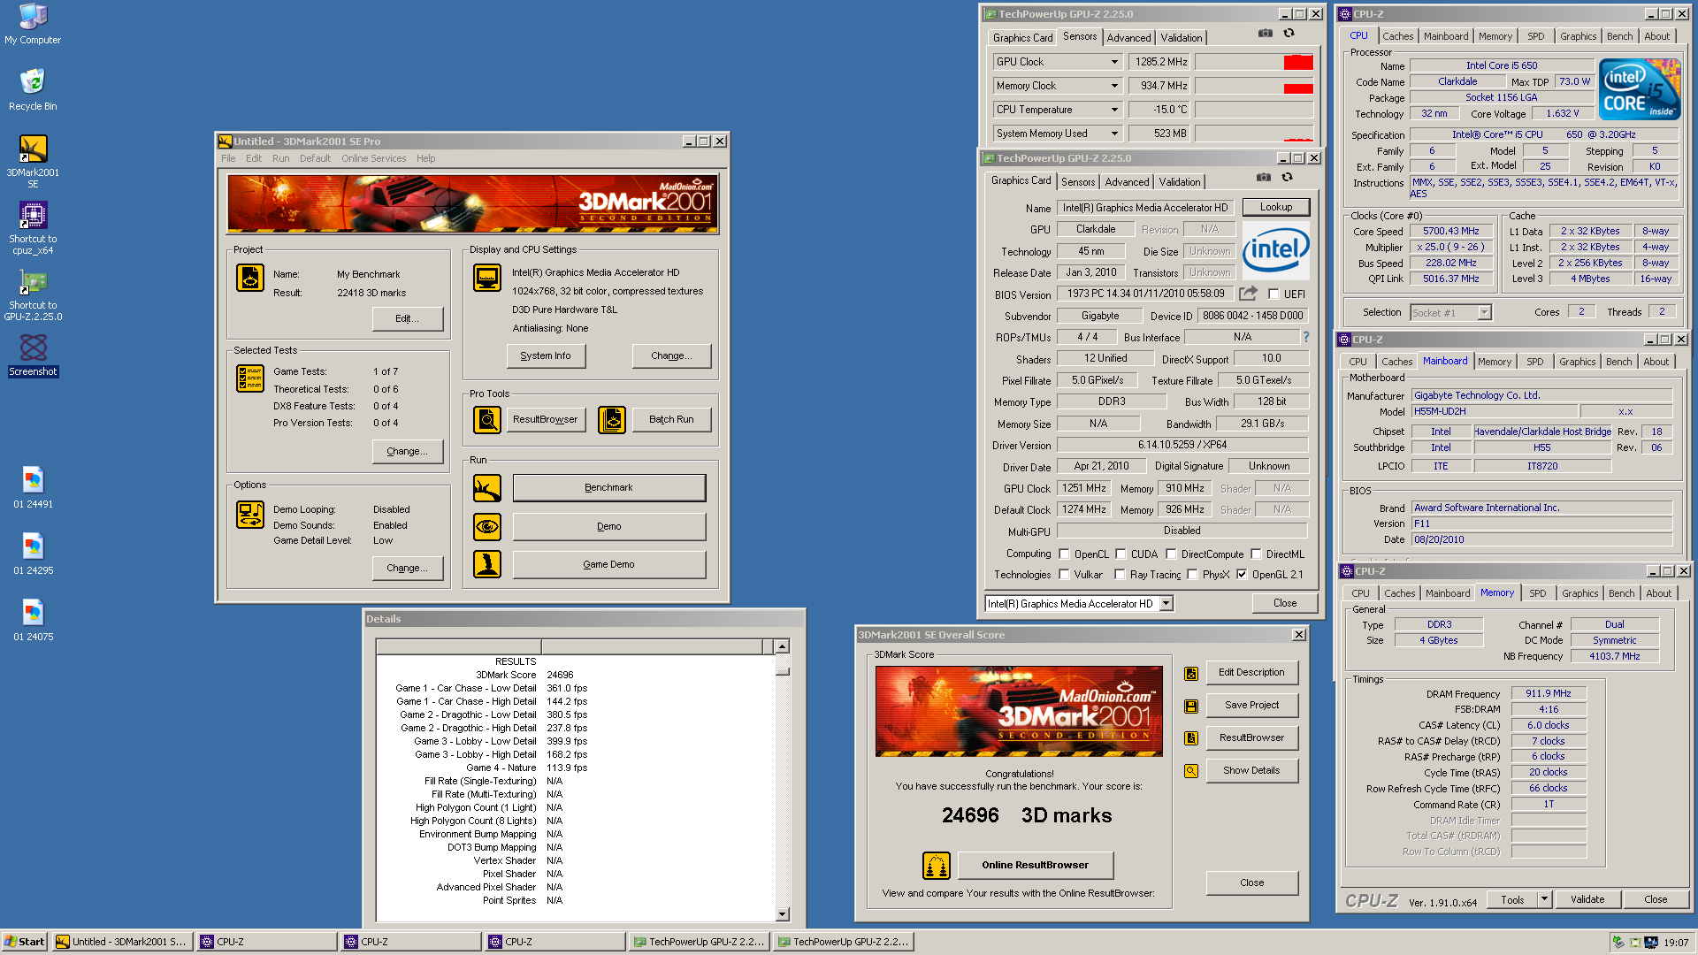Screen dimensions: 1698x955
Task: Click the BIOS export share icon
Action: coord(1248,294)
